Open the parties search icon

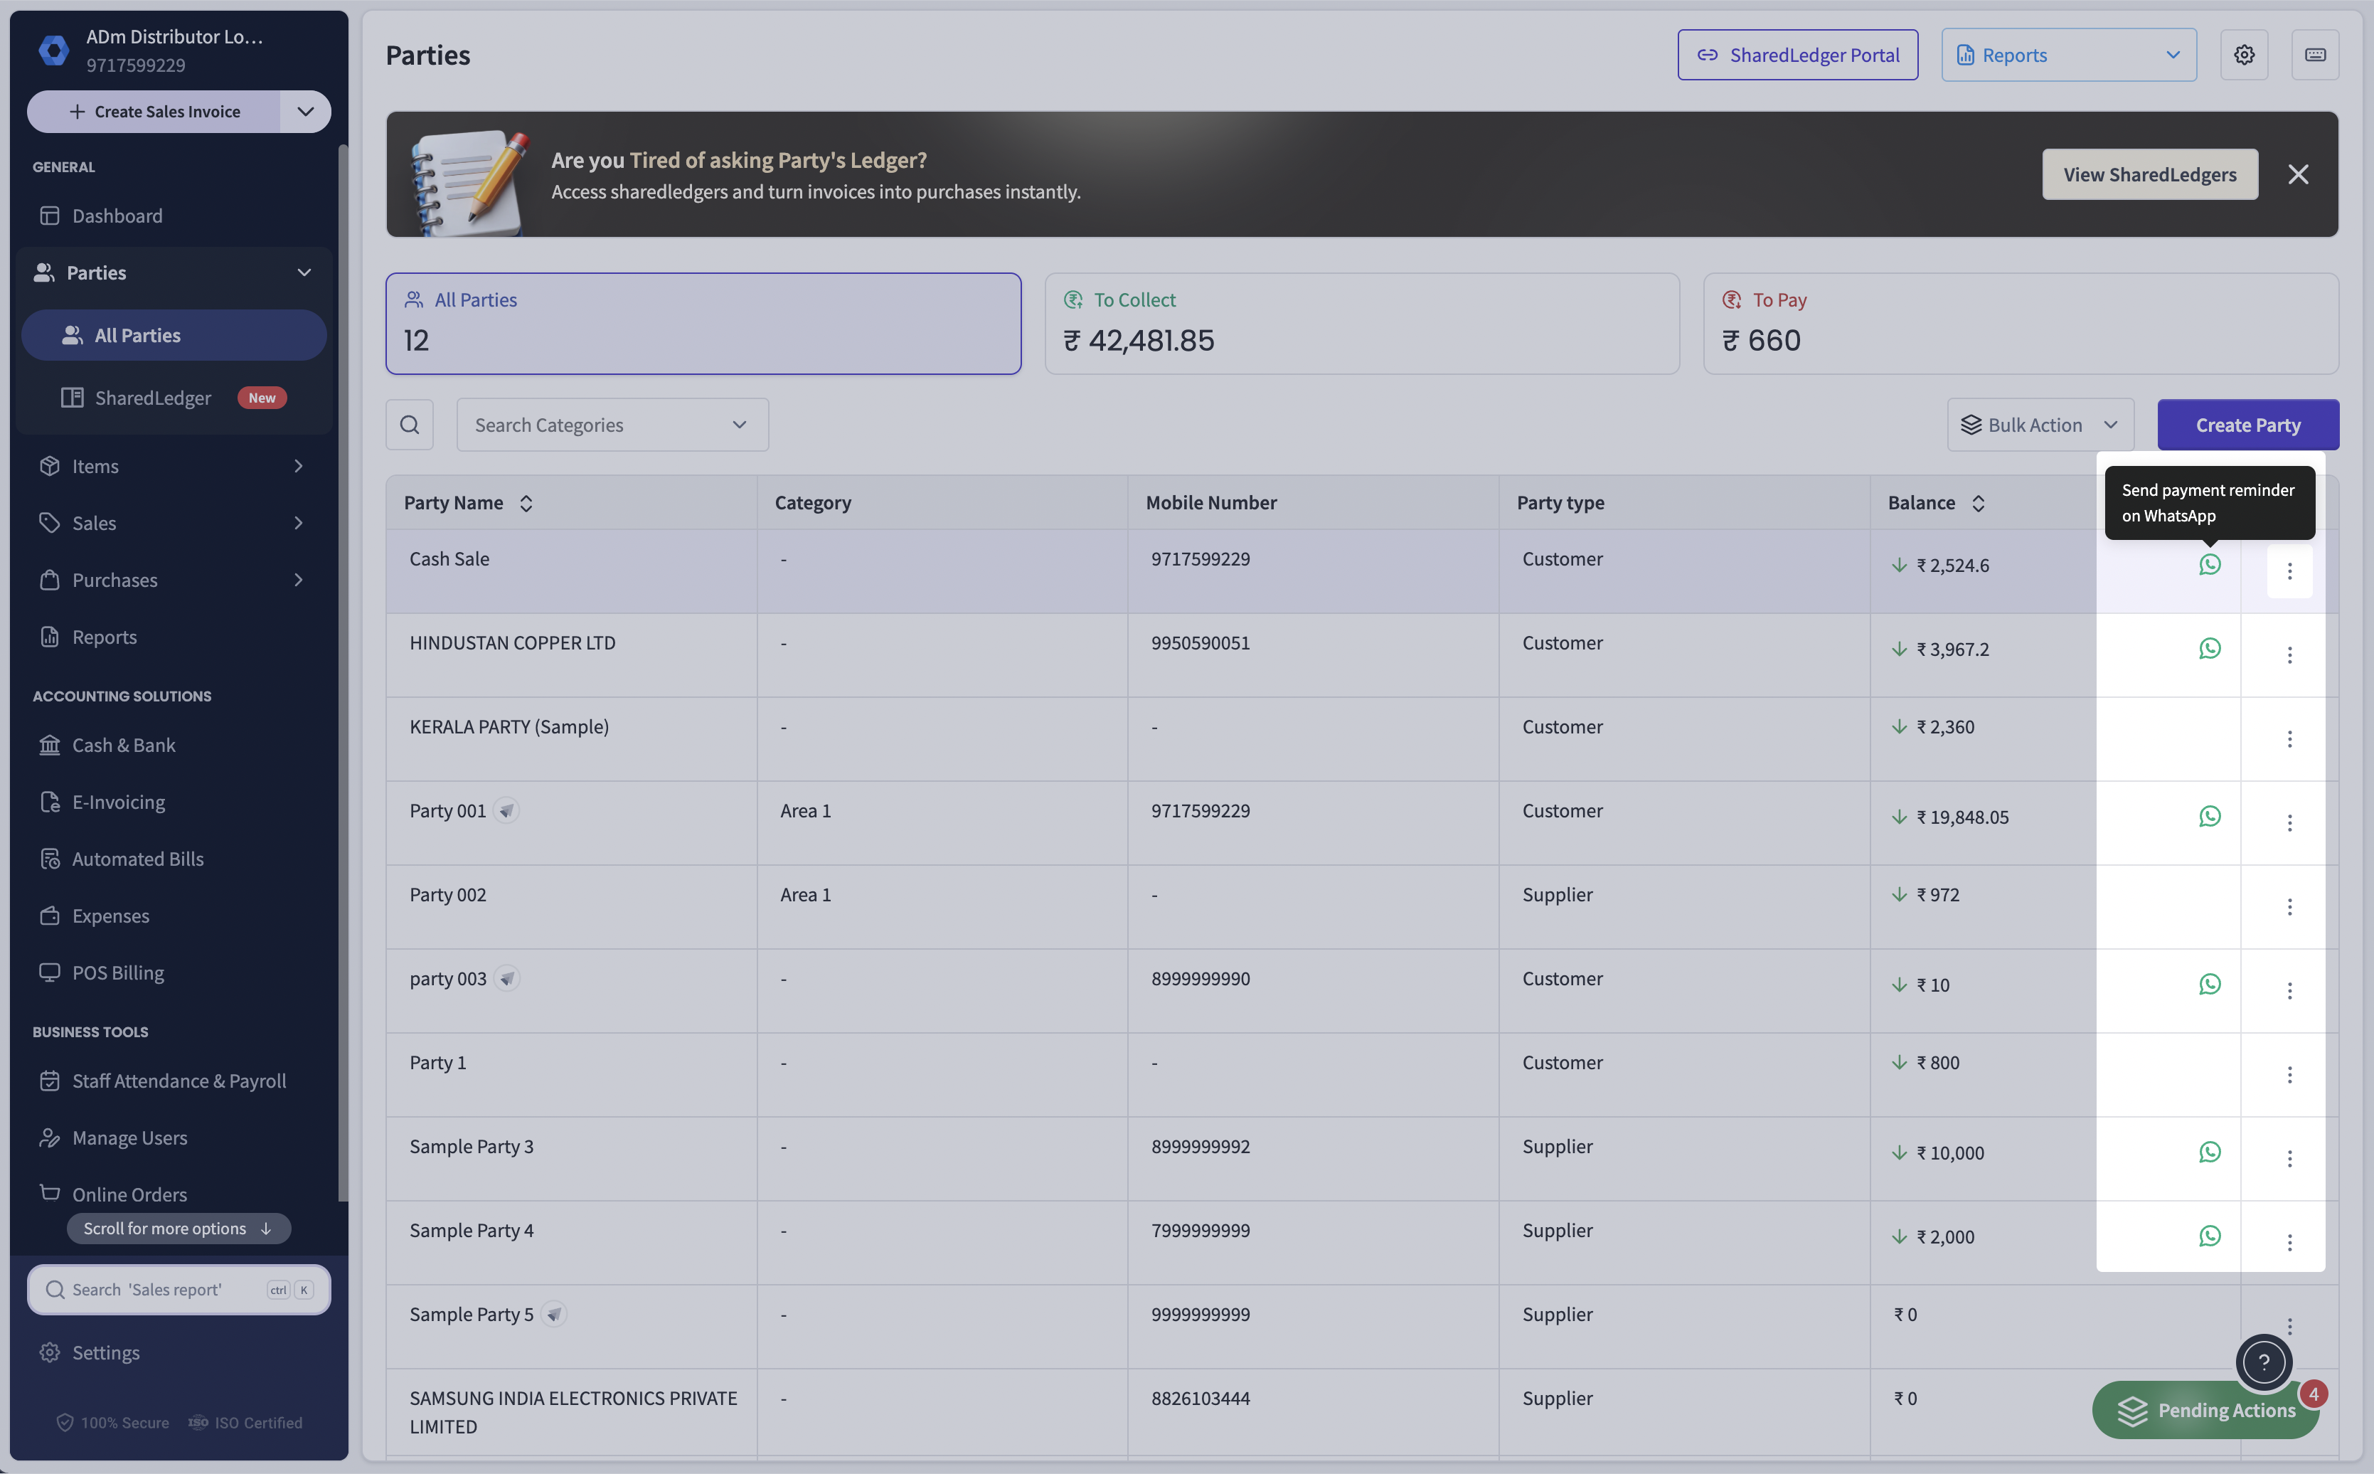410,424
